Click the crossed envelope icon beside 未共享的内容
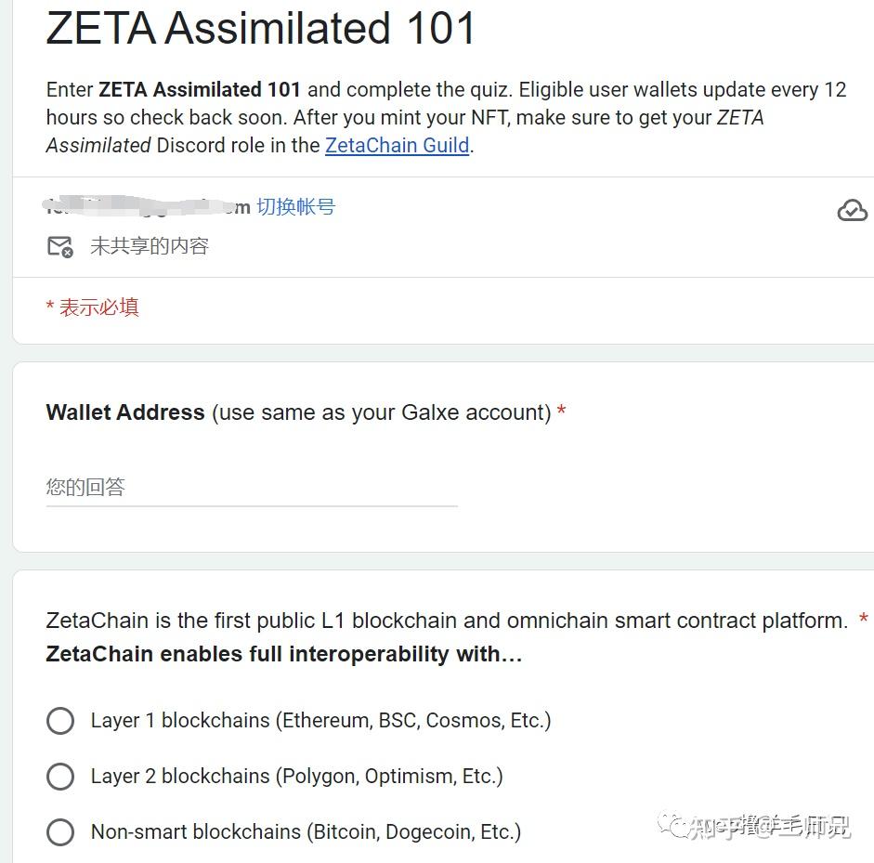This screenshot has height=863, width=874. (x=60, y=246)
